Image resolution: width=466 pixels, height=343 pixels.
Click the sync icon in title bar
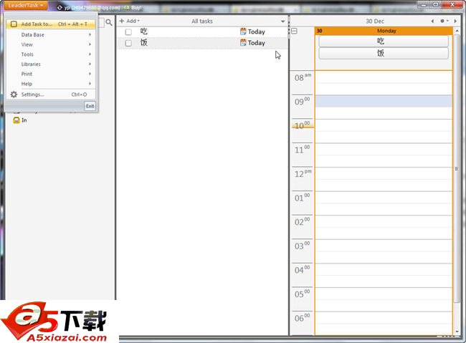(x=60, y=8)
